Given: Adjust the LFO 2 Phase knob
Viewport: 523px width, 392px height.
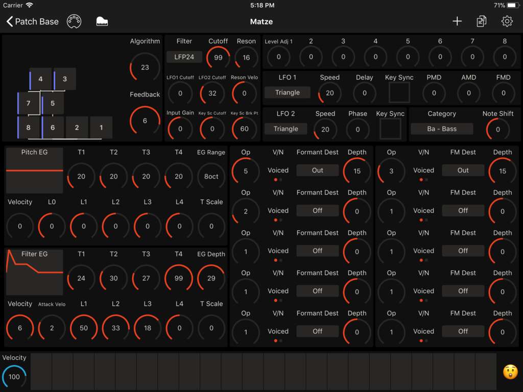Looking at the screenshot, I should 358,129.
